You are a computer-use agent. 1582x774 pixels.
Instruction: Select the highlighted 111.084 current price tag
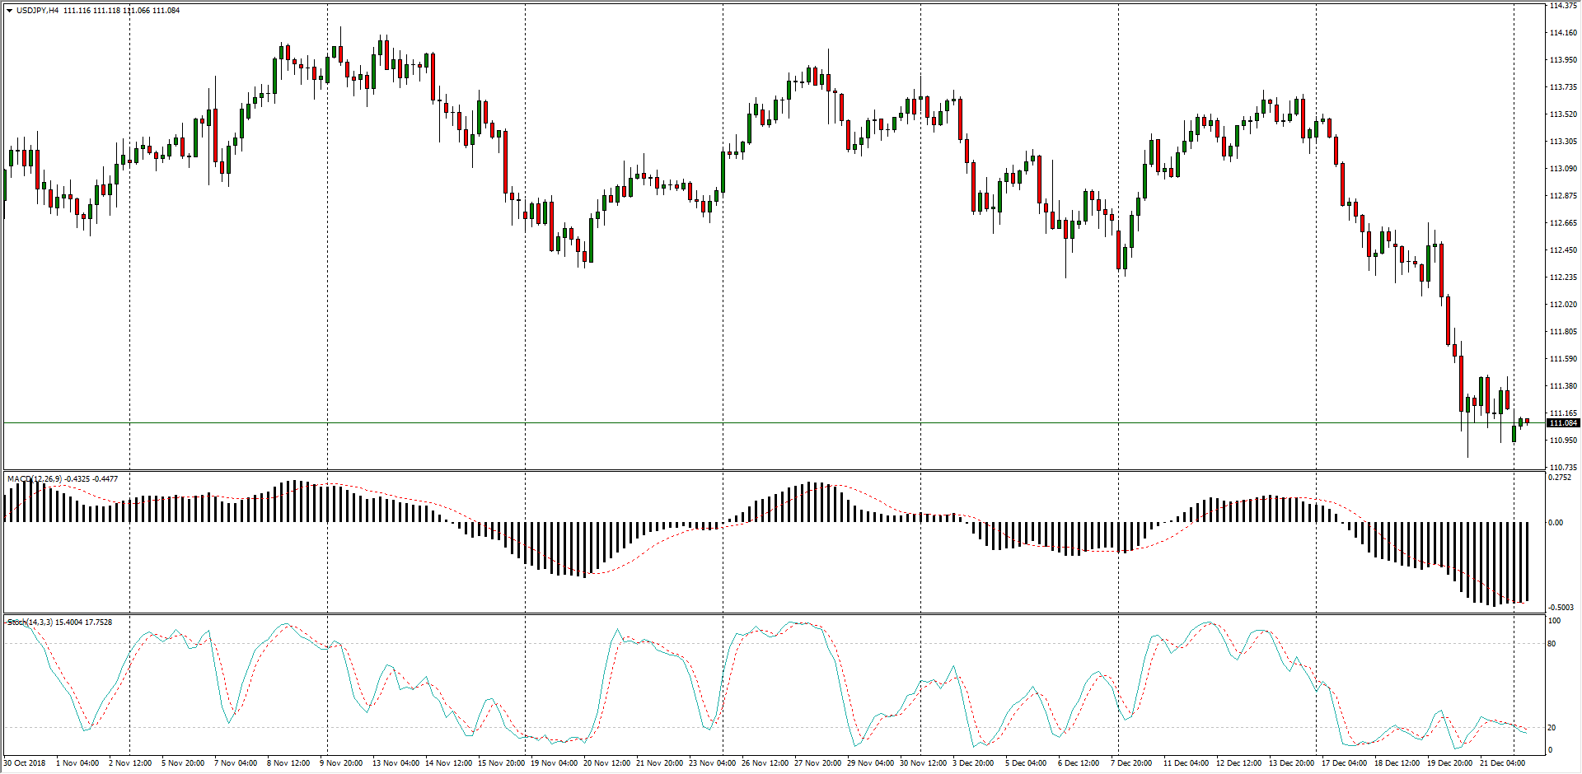pos(1562,423)
